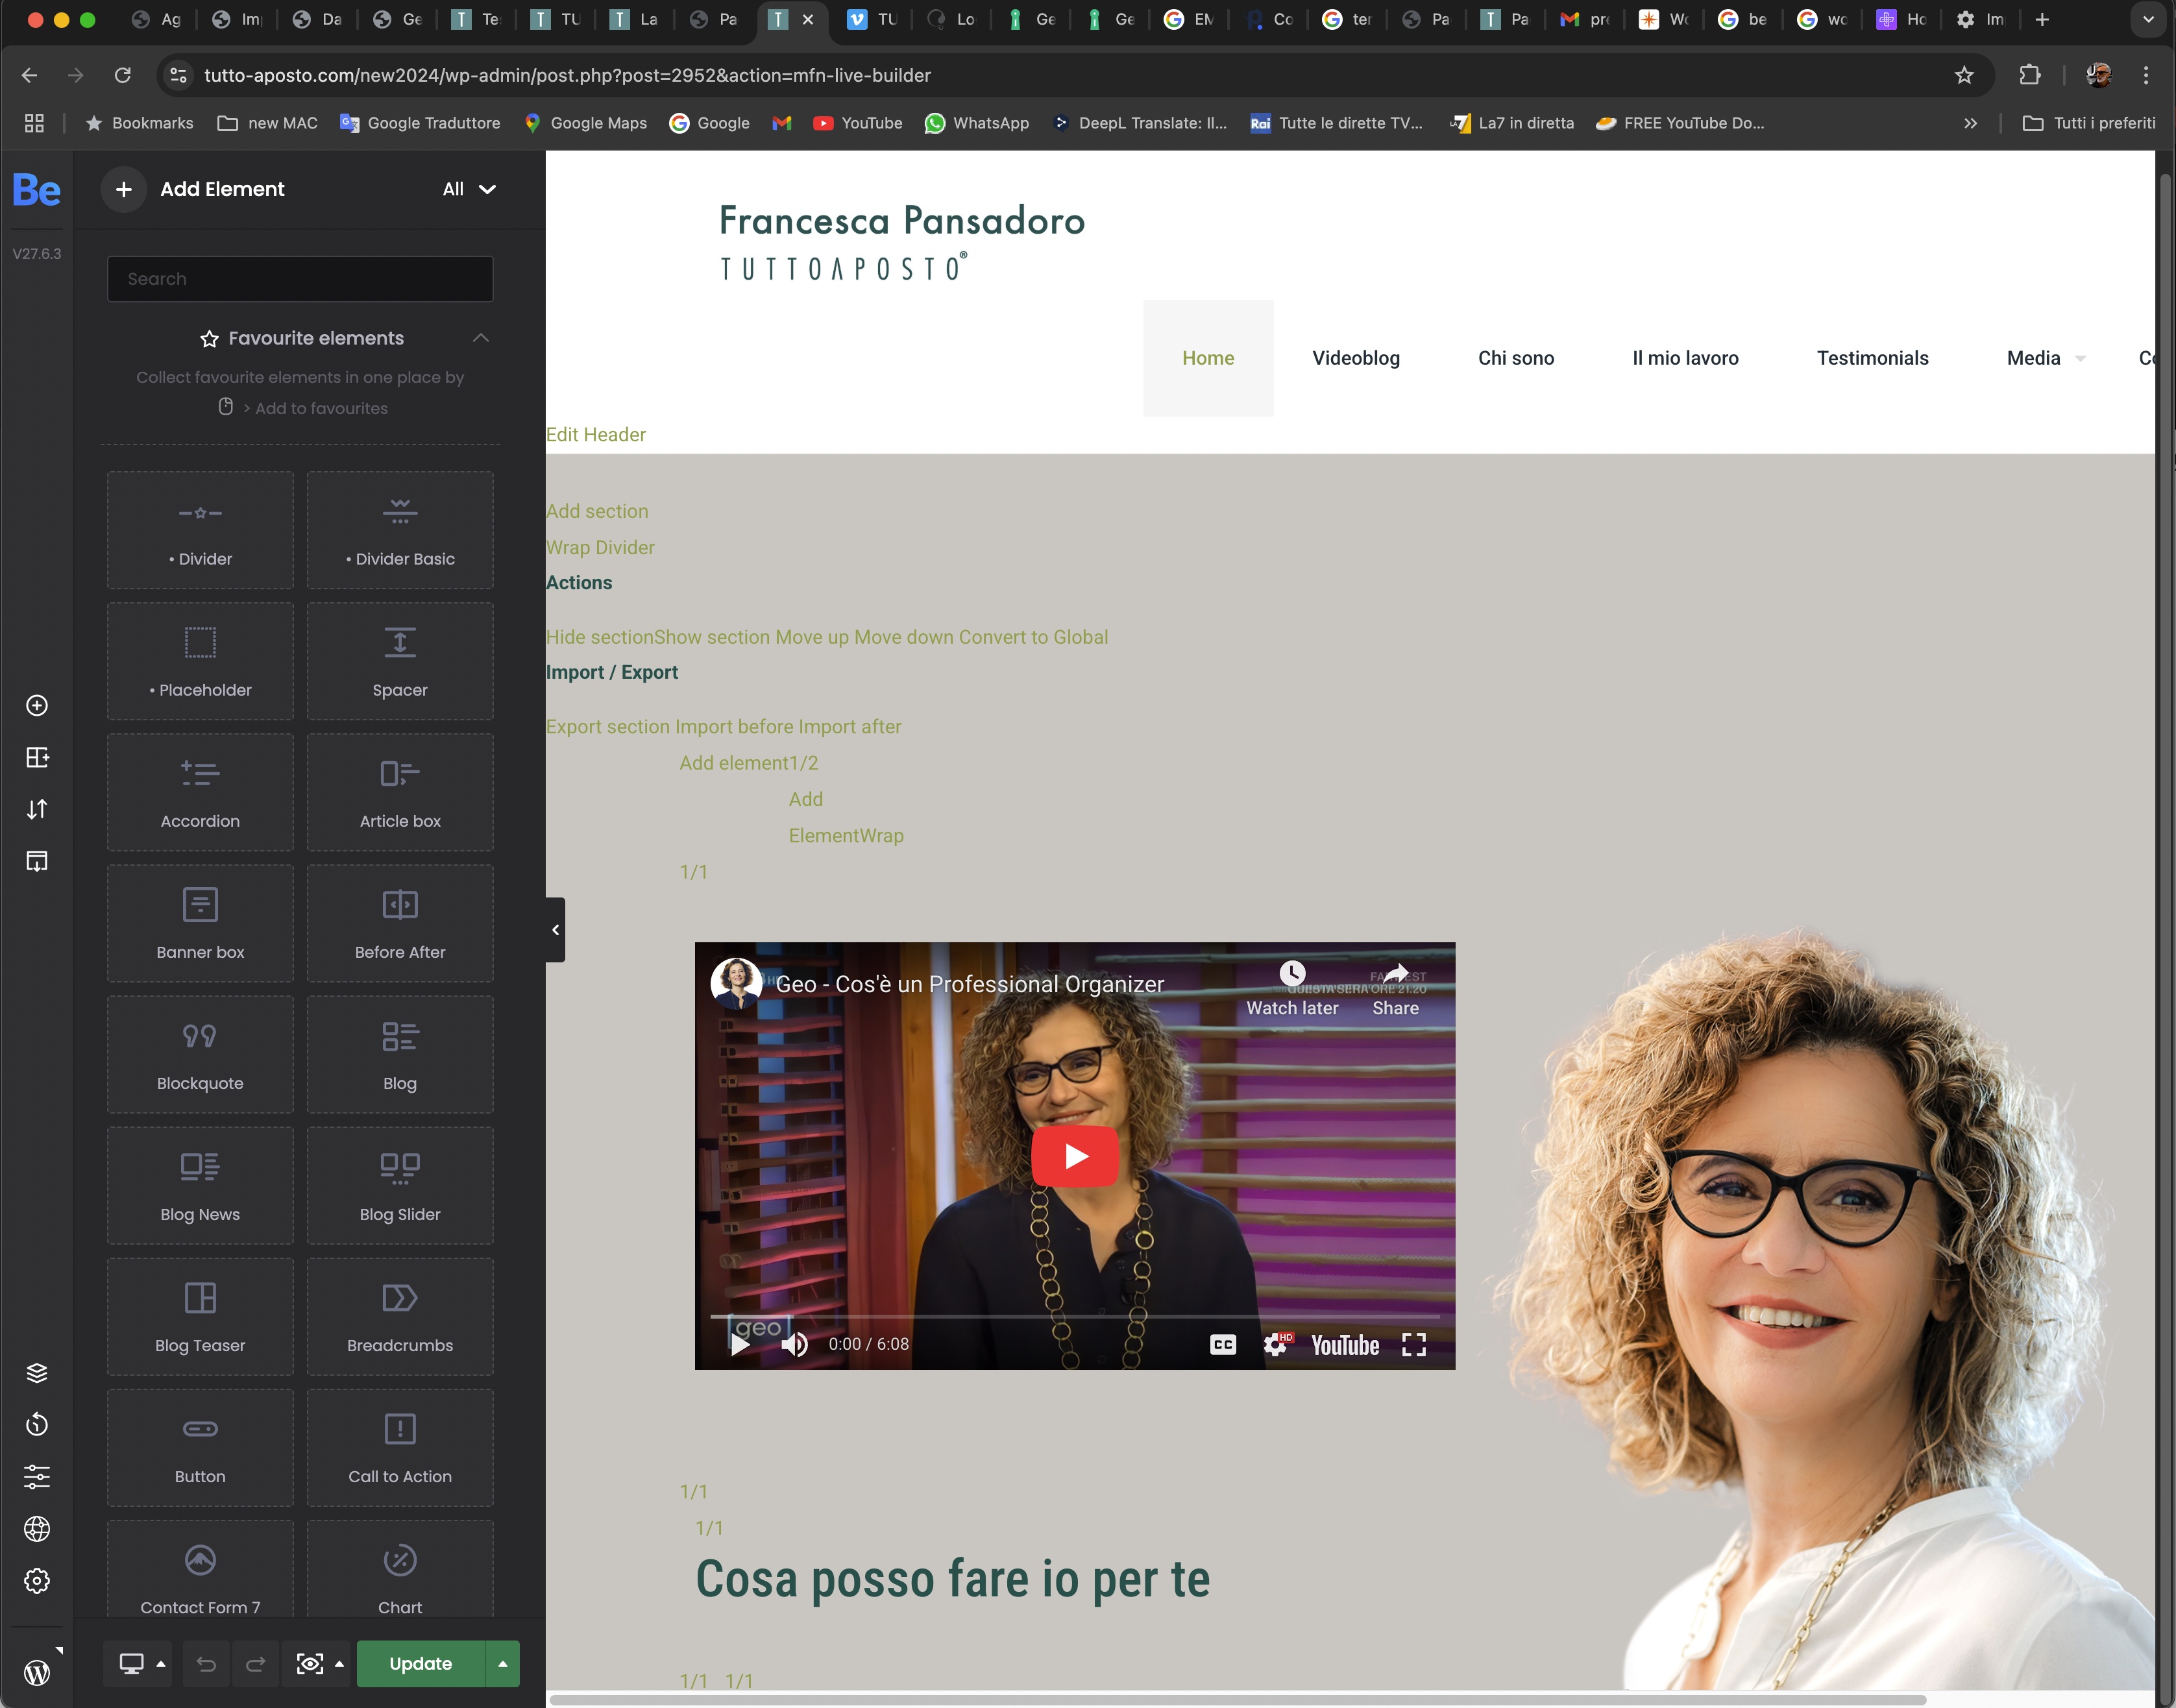This screenshot has height=1708, width=2176.
Task: Open the All elements filter dropdown
Action: click(x=469, y=189)
